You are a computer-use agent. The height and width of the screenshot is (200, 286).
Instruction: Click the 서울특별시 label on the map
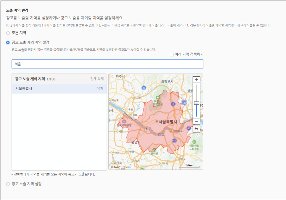click(x=168, y=122)
